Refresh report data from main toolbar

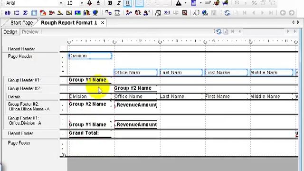[x=227, y=13]
